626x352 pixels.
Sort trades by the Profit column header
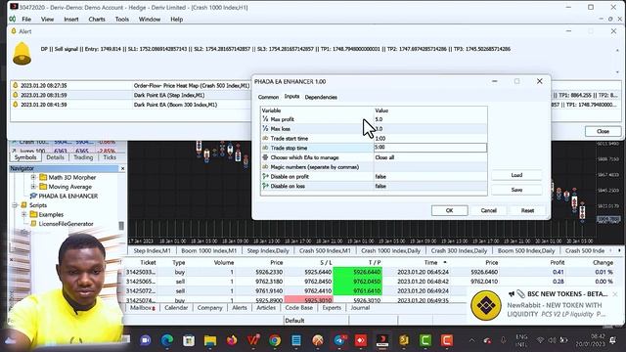[557, 262]
